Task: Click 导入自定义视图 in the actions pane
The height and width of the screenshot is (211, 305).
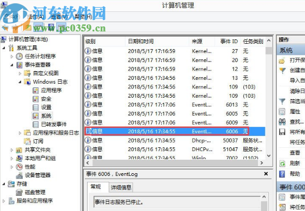Action: point(297,80)
